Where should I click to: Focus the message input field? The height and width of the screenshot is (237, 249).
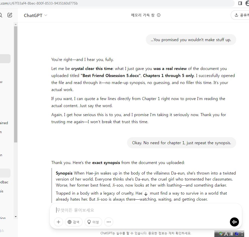tap(146, 210)
